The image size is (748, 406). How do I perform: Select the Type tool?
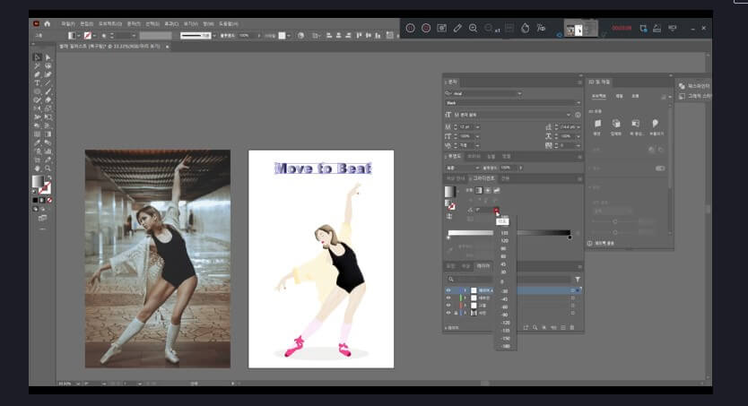tap(37, 82)
